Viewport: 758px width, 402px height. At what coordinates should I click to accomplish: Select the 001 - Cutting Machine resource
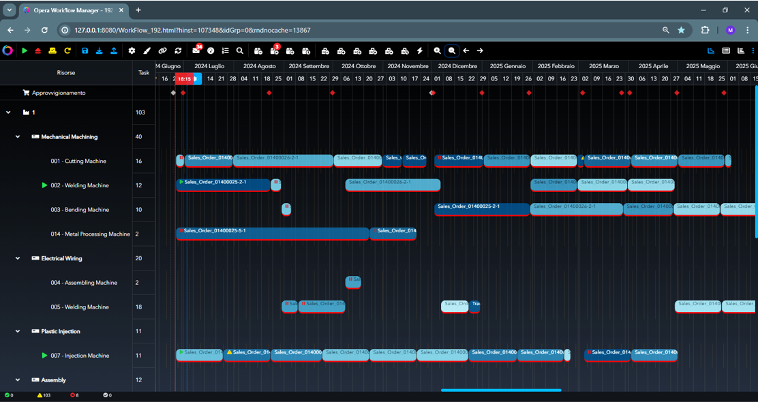click(78, 161)
